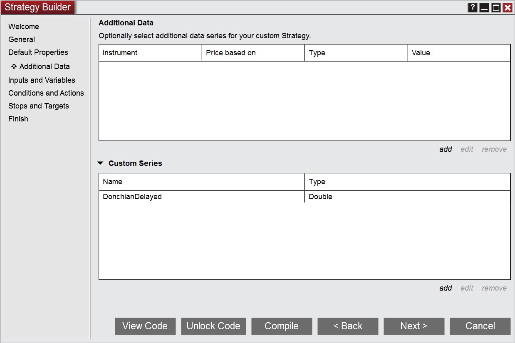The height and width of the screenshot is (343, 515).
Task: Add a new additional data series
Action: click(x=446, y=149)
